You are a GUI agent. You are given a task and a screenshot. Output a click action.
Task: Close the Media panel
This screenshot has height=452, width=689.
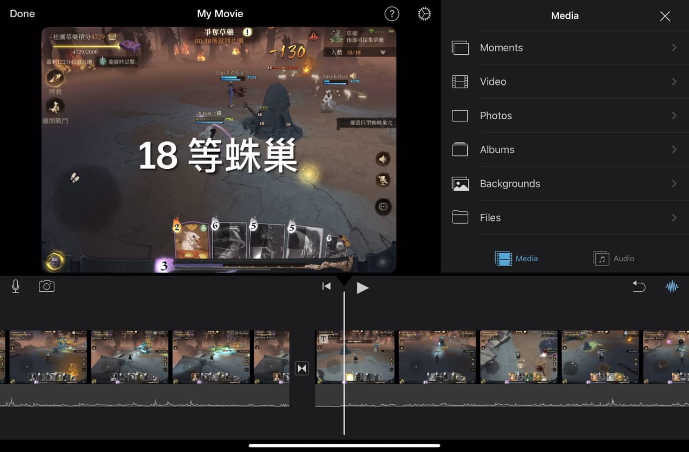665,16
